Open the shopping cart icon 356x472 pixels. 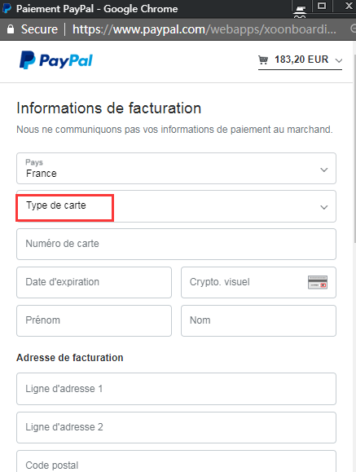tap(263, 60)
